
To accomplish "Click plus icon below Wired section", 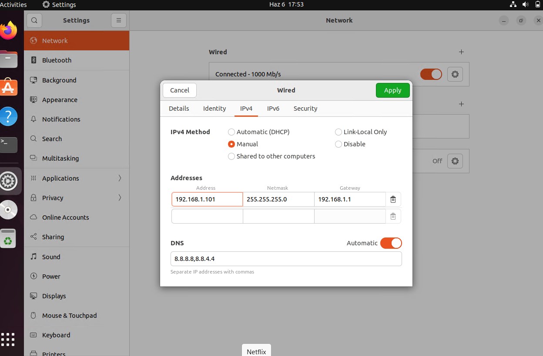I will click(461, 104).
